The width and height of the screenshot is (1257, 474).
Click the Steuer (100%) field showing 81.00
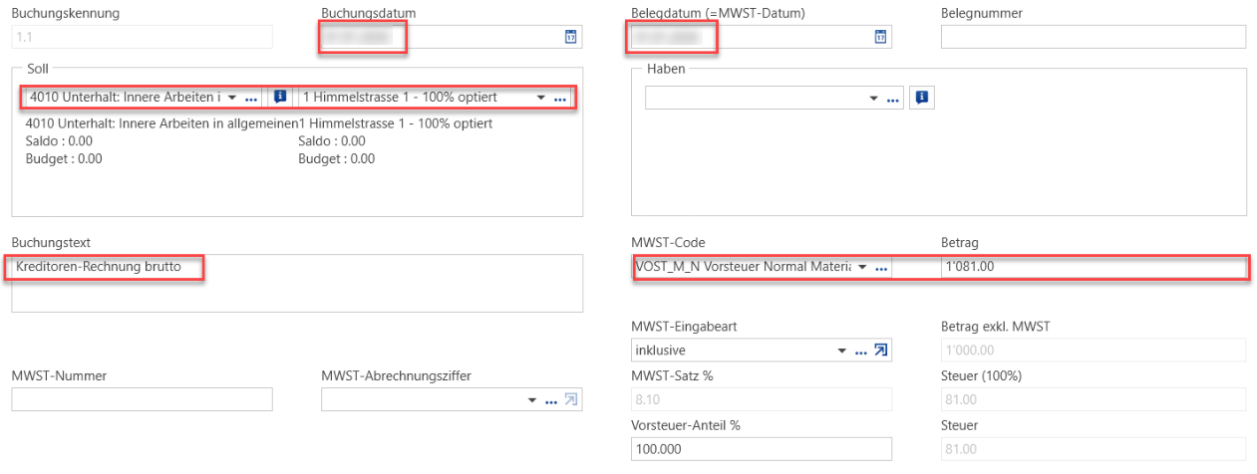pos(1094,399)
